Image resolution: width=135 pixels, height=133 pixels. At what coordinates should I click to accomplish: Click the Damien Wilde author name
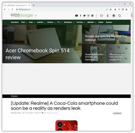[16, 113]
